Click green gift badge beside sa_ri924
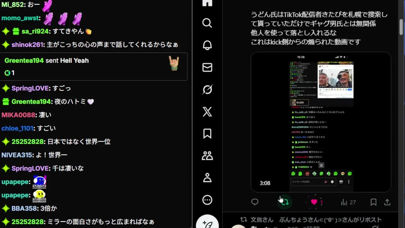The width and height of the screenshot is (405, 228). pyautogui.click(x=16, y=31)
